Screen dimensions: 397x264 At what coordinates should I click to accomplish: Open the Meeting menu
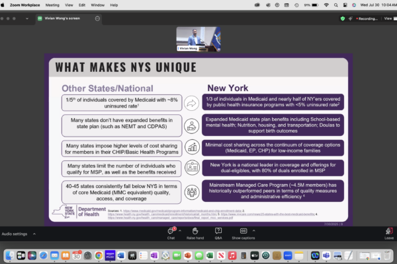[52, 4]
